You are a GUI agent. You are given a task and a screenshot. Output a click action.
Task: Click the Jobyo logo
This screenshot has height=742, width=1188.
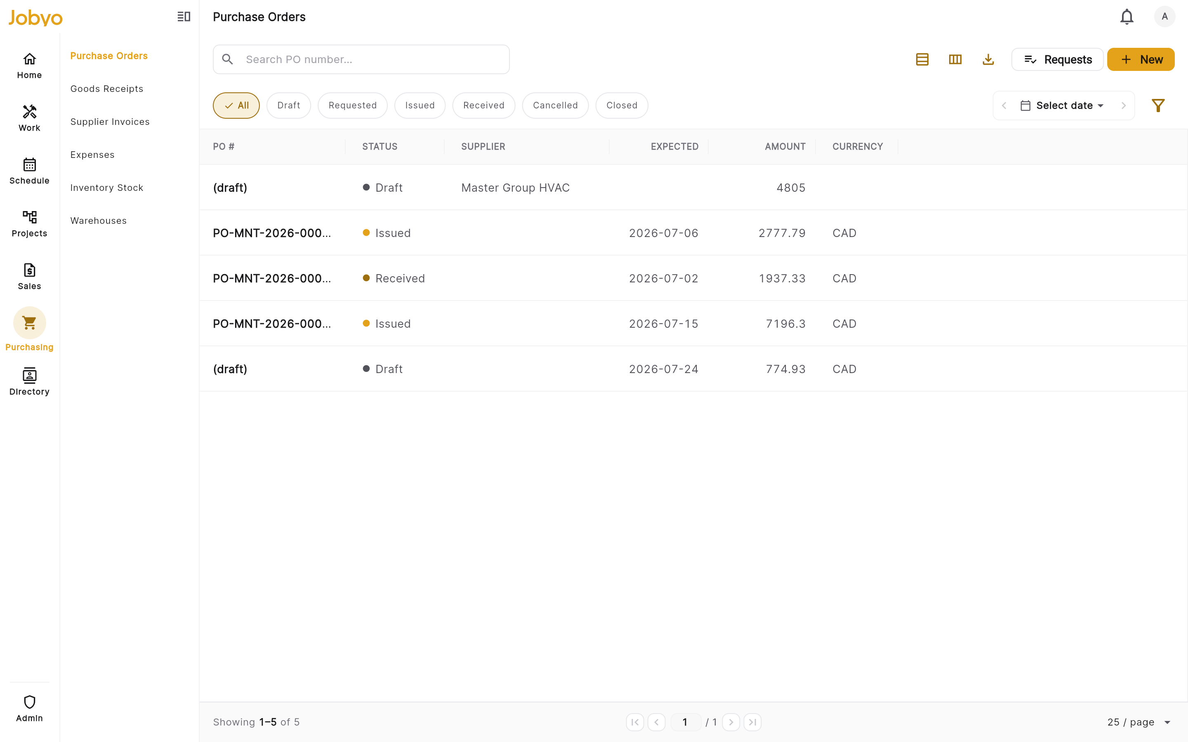tap(35, 17)
